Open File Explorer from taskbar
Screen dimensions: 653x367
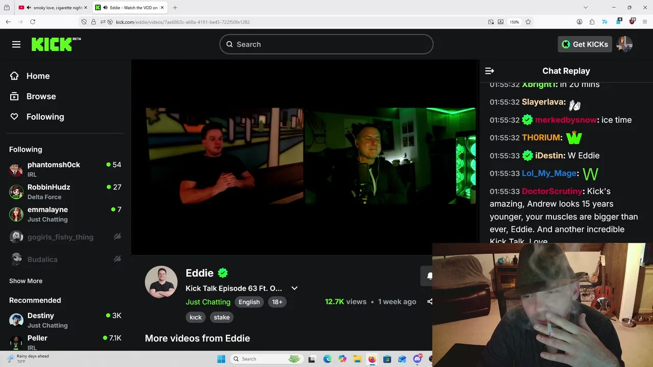click(x=357, y=359)
